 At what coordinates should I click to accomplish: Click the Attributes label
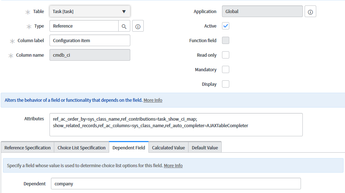[x=34, y=119]
